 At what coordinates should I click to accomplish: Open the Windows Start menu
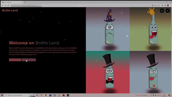tap(2, 95)
